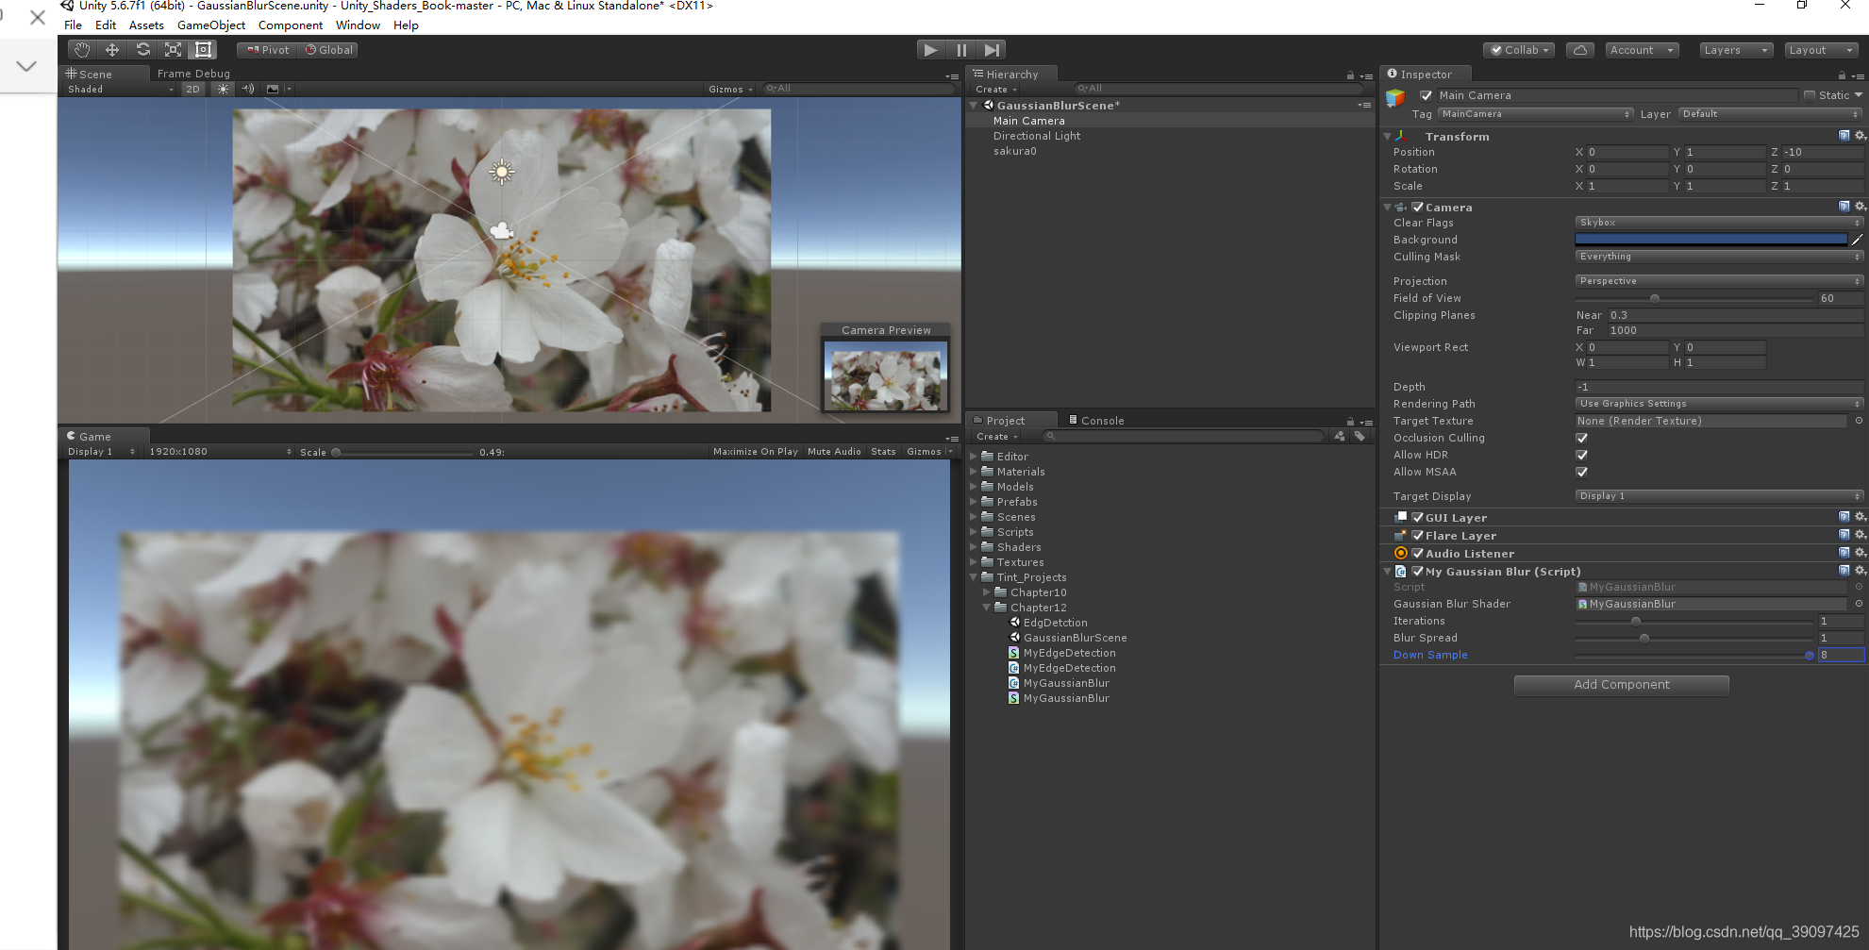1869x950 pixels.
Task: Open My Gaussian Blur gear settings
Action: pos(1861,571)
